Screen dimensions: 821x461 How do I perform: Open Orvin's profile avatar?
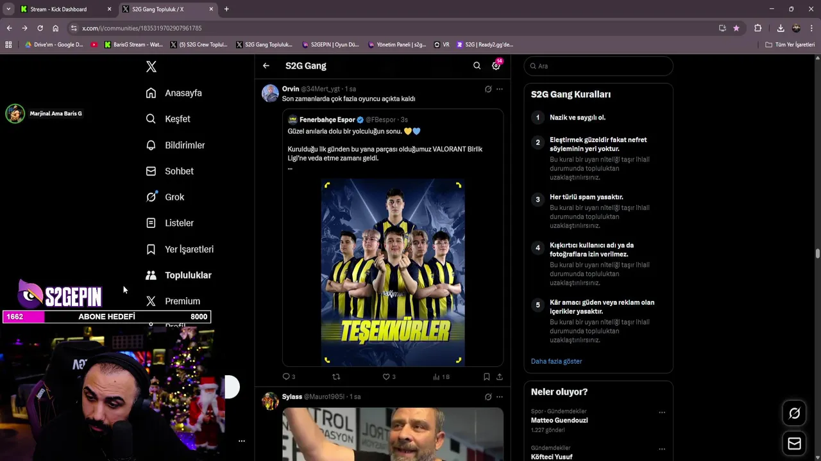pos(270,93)
